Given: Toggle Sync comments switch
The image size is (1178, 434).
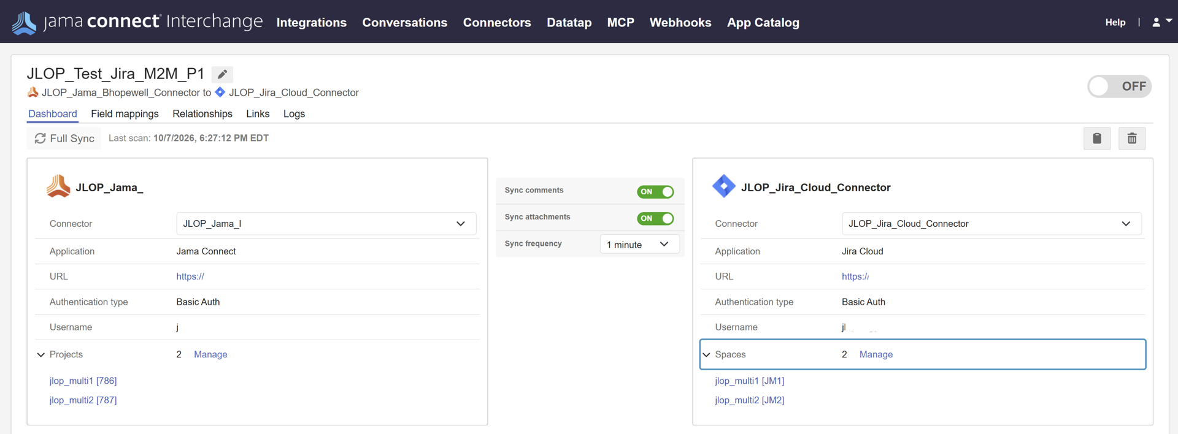Looking at the screenshot, I should (655, 192).
